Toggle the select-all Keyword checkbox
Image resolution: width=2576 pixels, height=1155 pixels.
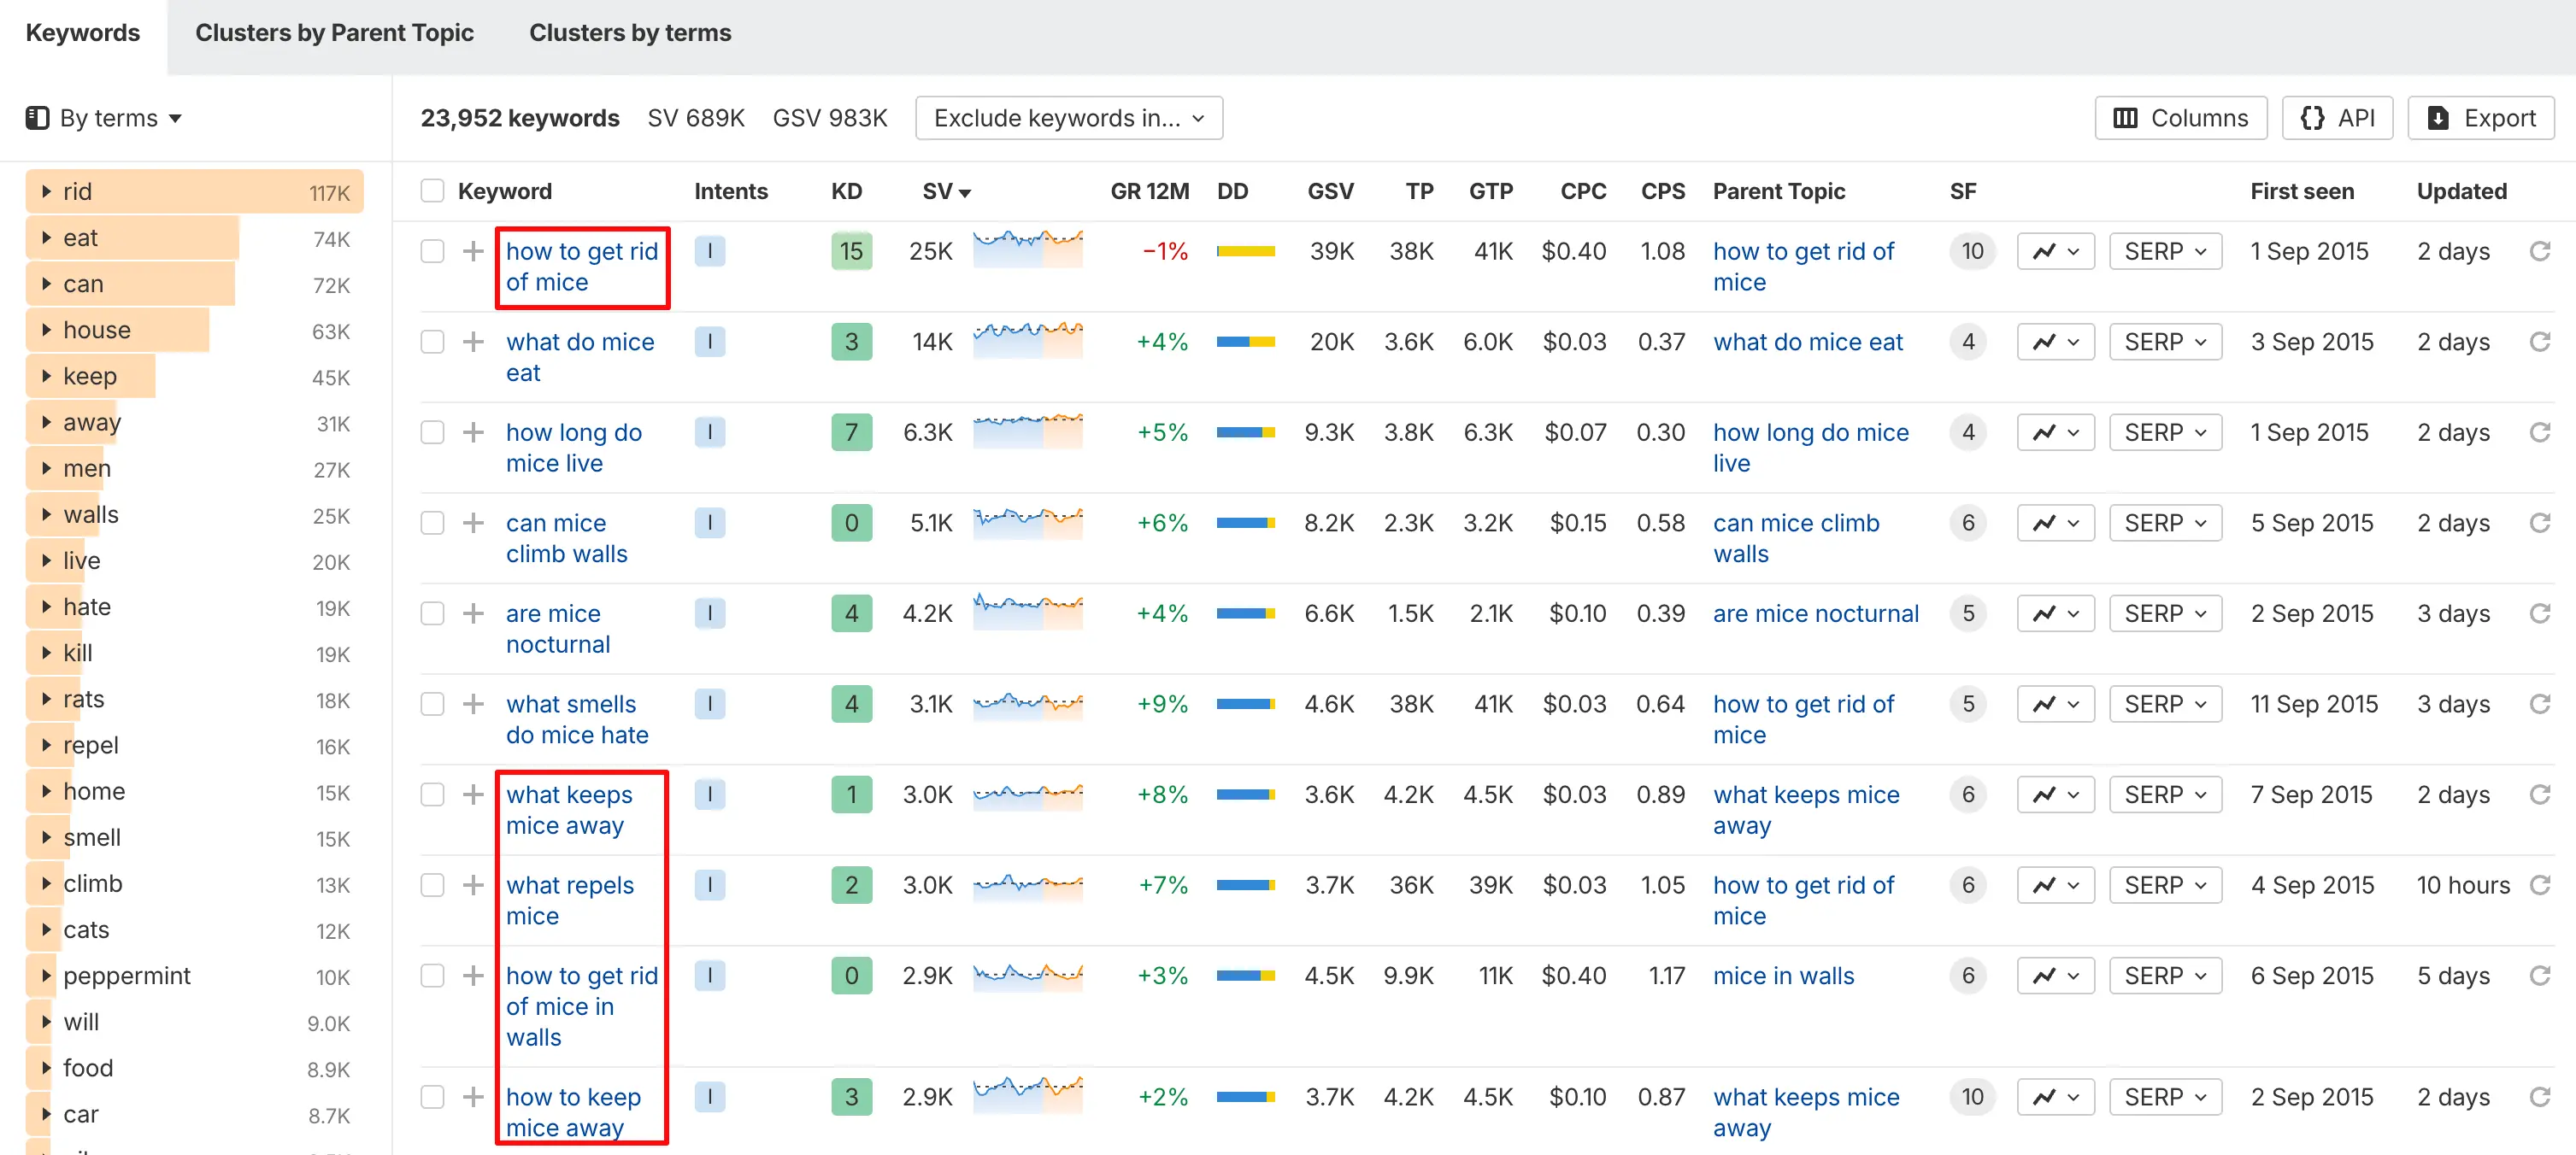coord(432,191)
